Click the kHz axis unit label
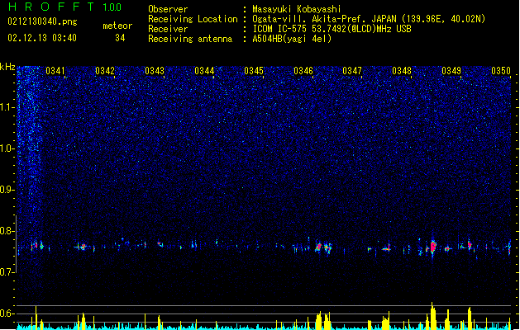Screen dimensions: 520x330 (7, 67)
